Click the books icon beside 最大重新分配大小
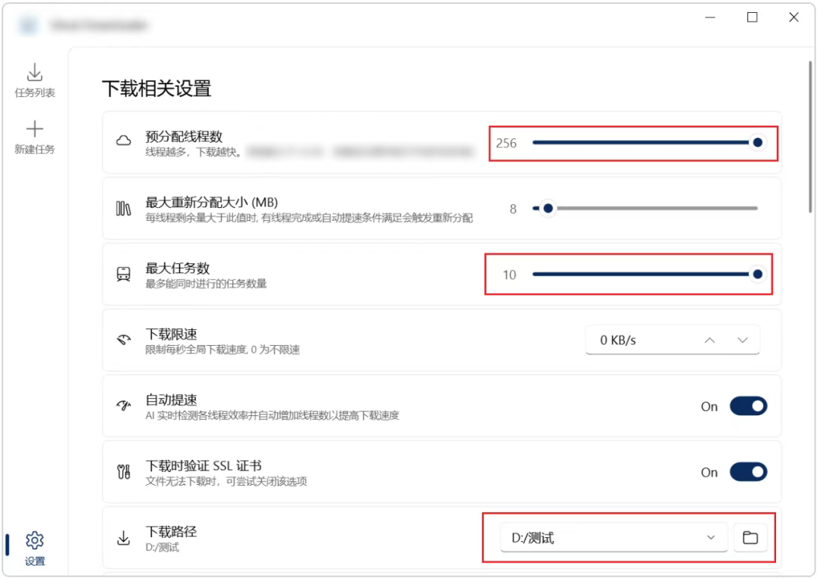This screenshot has height=578, width=817. pyautogui.click(x=123, y=209)
